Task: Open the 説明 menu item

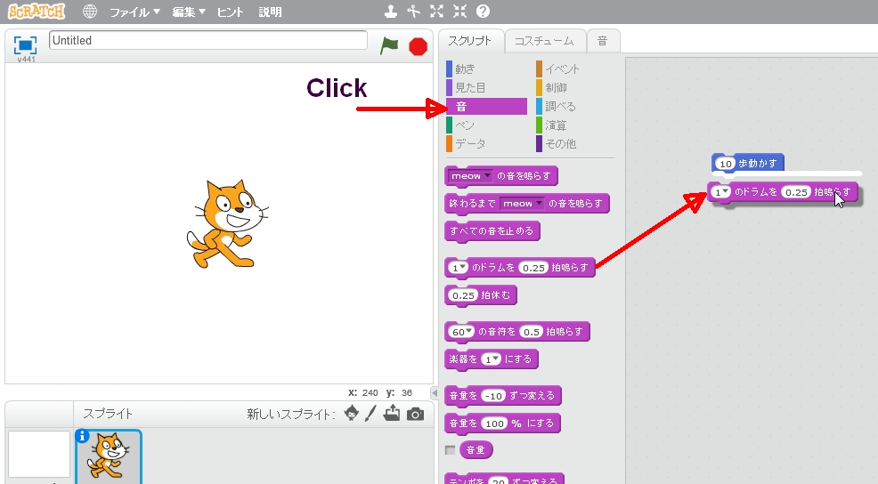Action: tap(270, 12)
